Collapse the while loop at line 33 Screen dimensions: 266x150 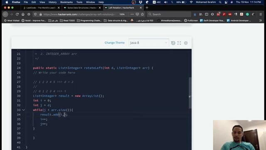click(24, 110)
